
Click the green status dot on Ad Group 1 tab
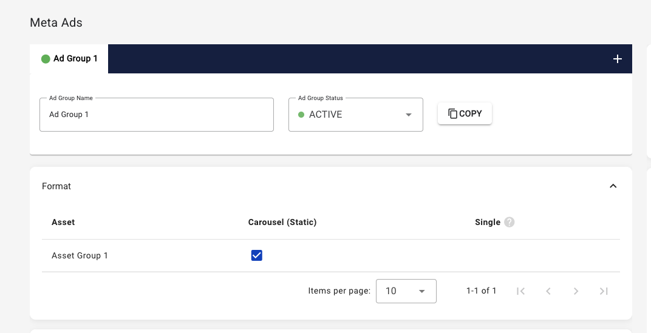46,59
